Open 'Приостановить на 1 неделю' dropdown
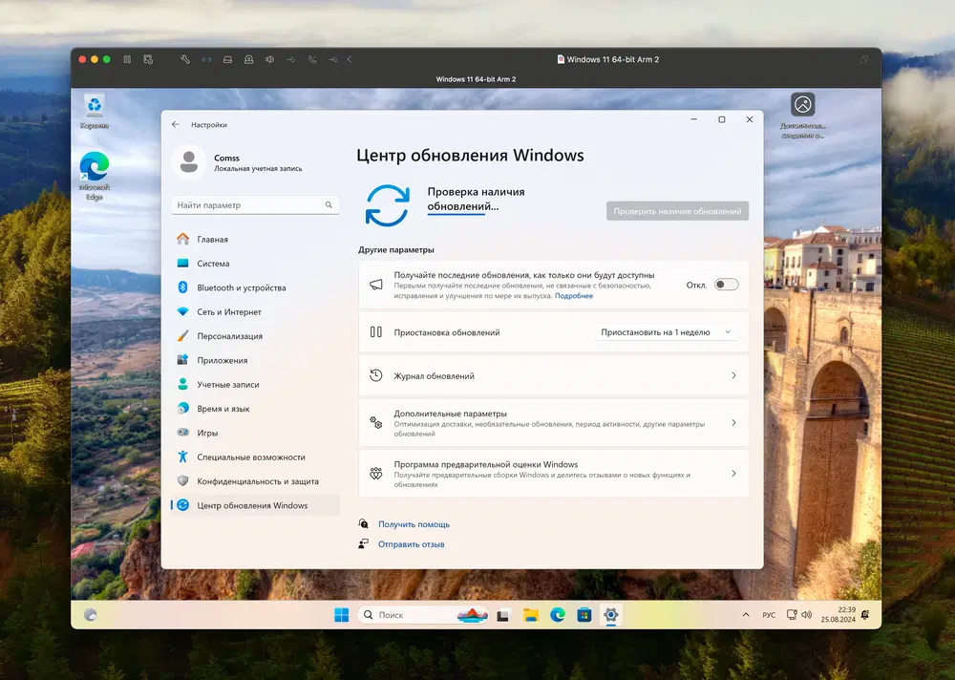955x680 pixels. pos(666,332)
